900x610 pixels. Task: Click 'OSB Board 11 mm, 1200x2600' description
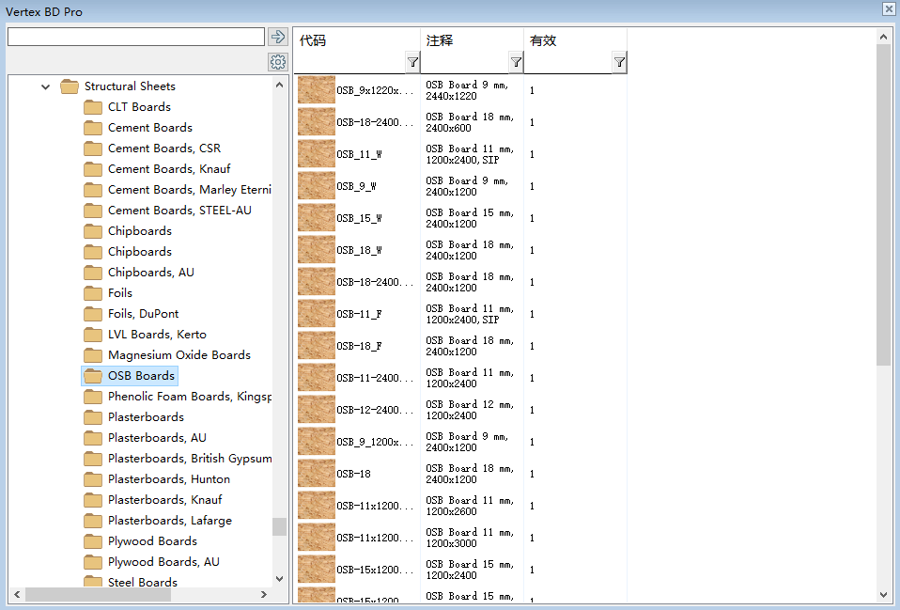click(470, 506)
